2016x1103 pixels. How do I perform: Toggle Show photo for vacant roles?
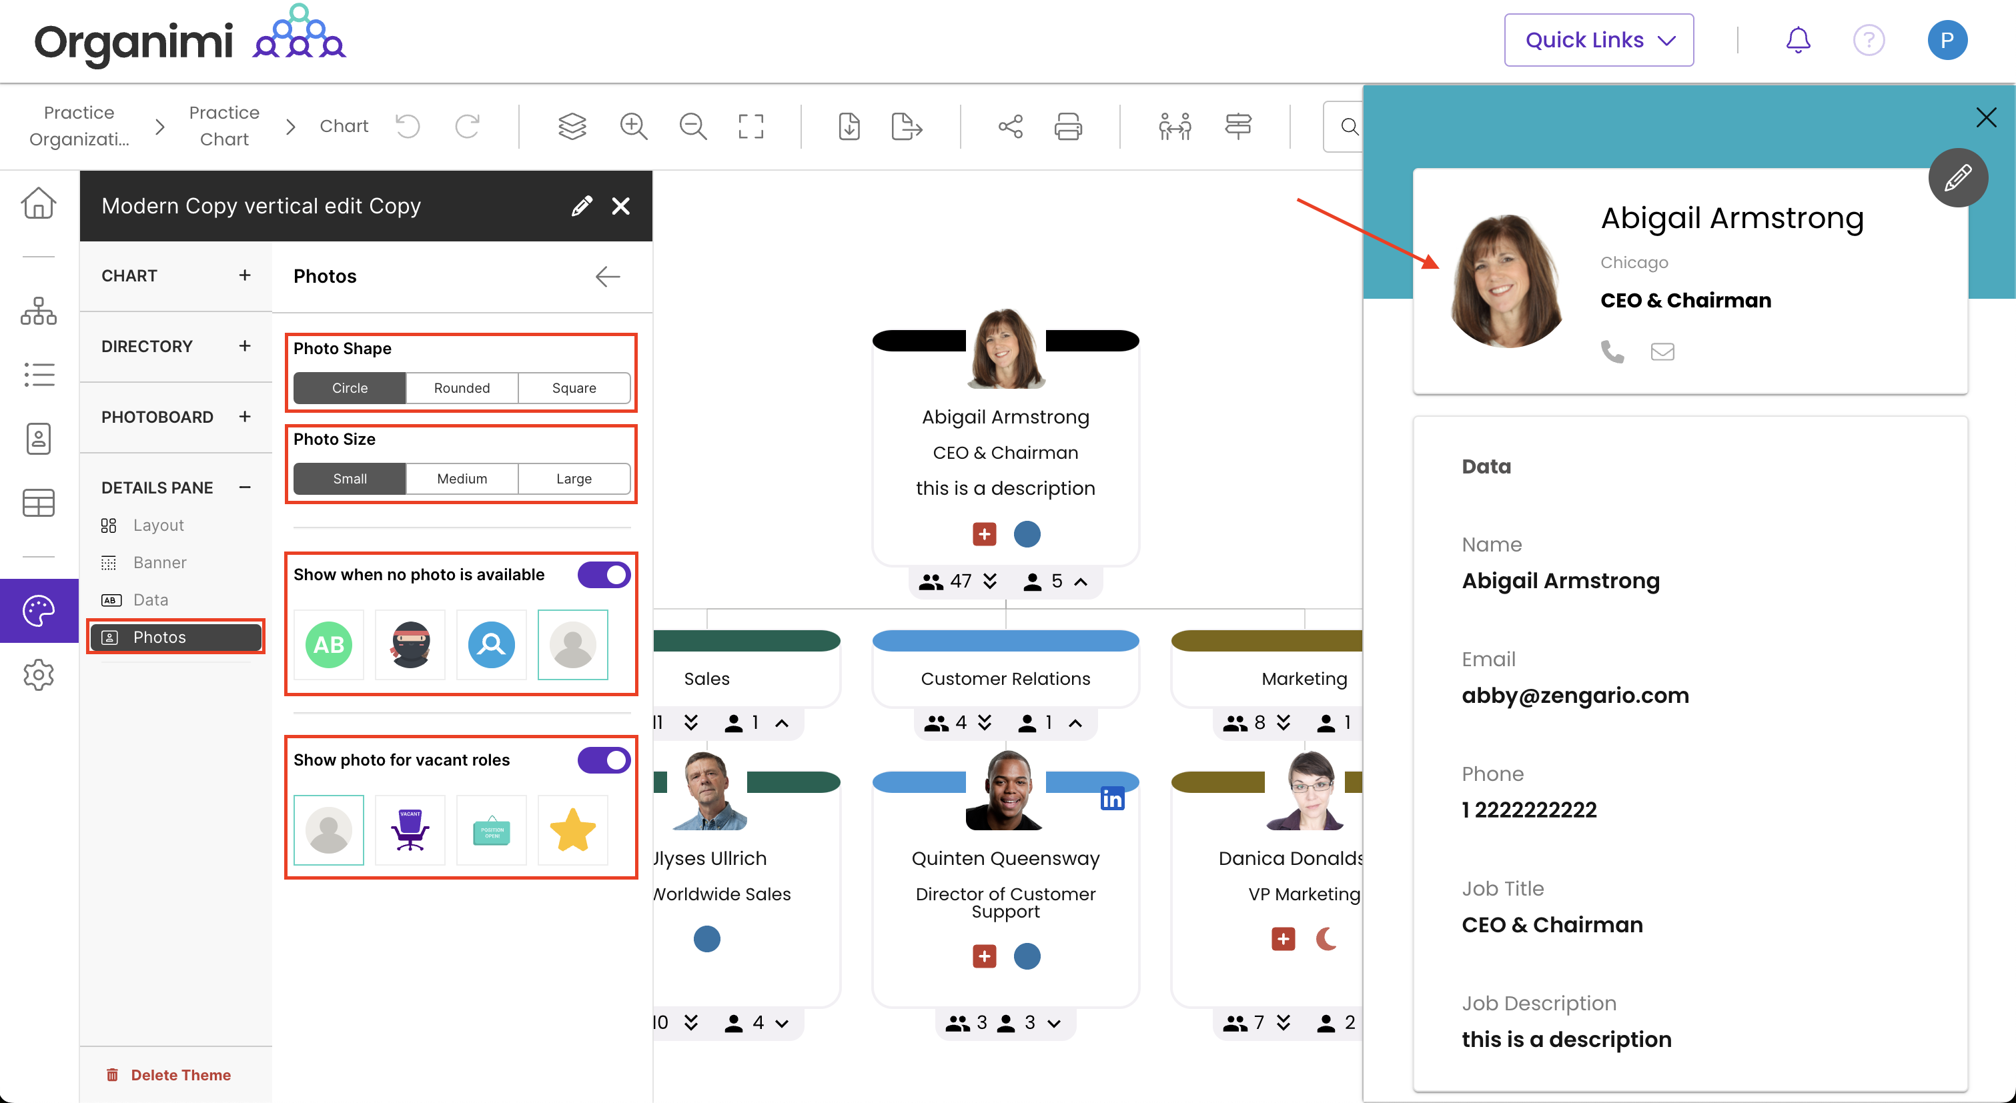603,760
